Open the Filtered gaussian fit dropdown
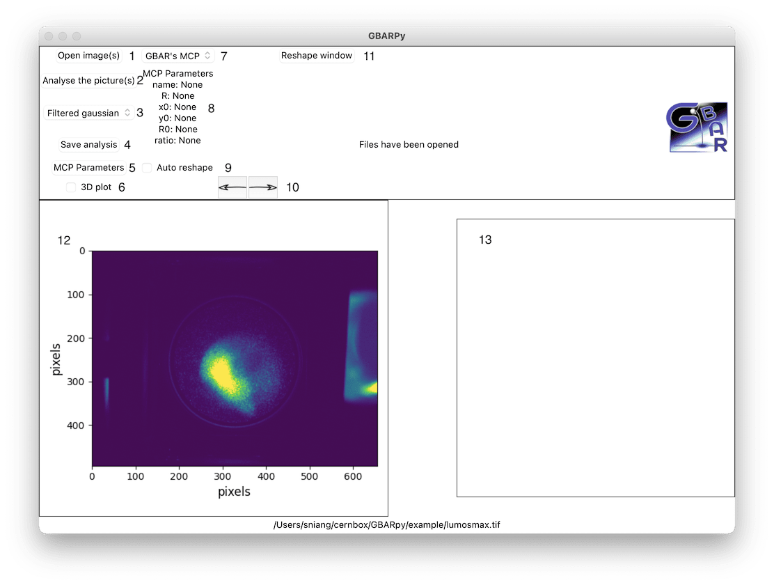Image resolution: width=774 pixels, height=585 pixels. pyautogui.click(x=89, y=113)
